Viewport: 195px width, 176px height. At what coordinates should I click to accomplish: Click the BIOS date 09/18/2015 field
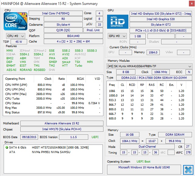click(x=29, y=137)
